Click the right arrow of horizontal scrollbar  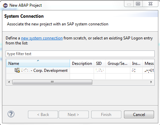click(151, 82)
